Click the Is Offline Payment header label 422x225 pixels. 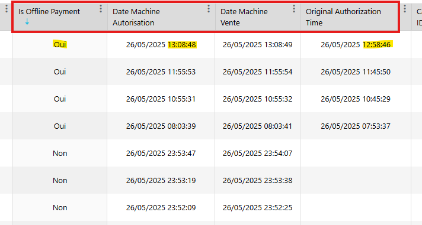(49, 12)
